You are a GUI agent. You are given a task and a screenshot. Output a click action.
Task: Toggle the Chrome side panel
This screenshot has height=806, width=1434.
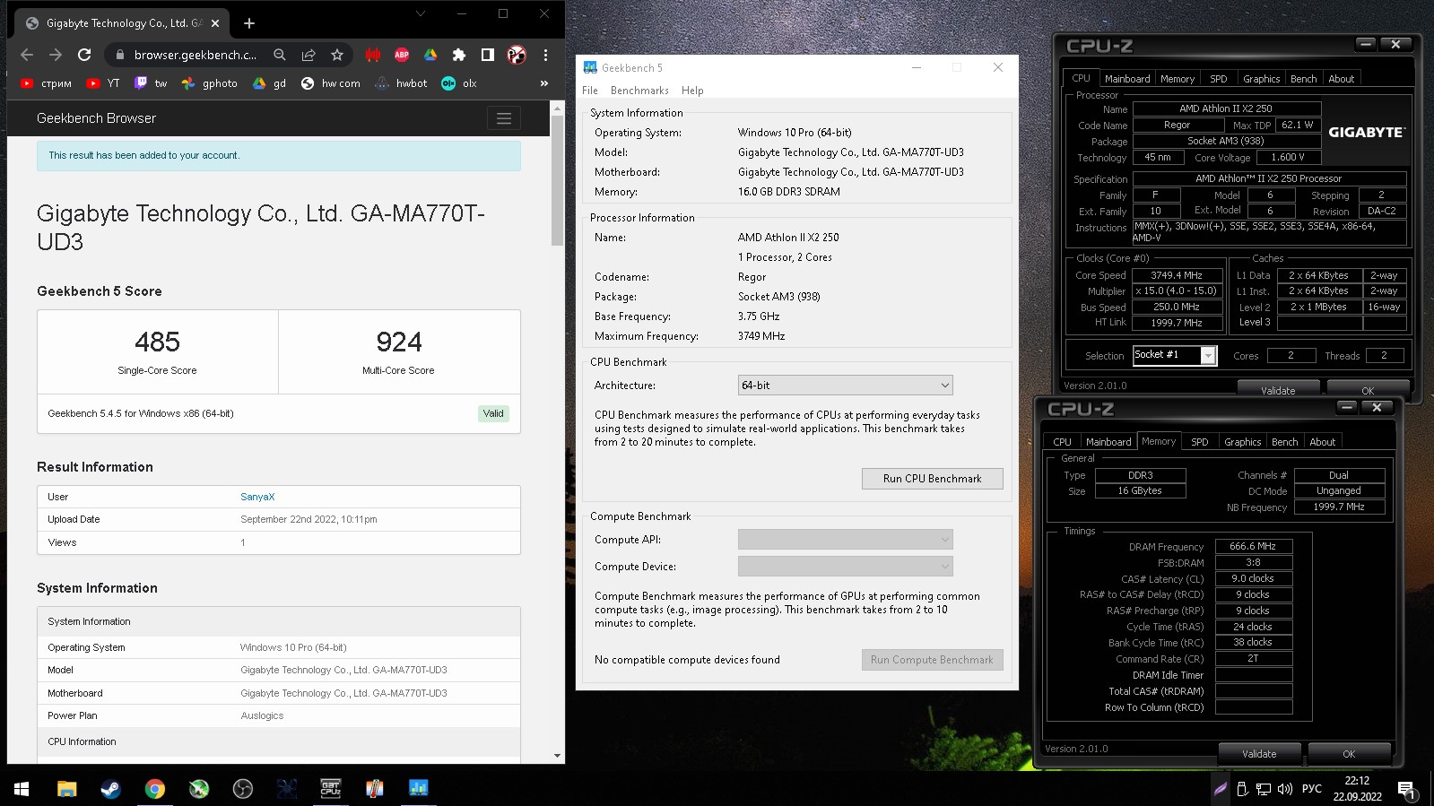[x=488, y=55]
